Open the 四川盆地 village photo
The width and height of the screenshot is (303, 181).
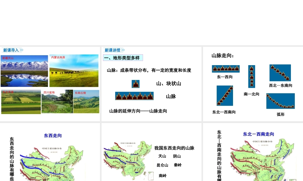pyautogui.click(x=57, y=101)
